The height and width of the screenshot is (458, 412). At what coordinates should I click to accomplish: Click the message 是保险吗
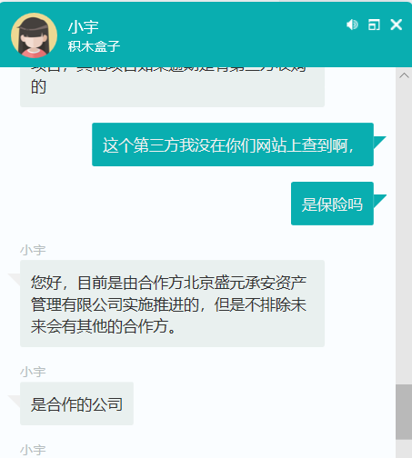tap(332, 204)
